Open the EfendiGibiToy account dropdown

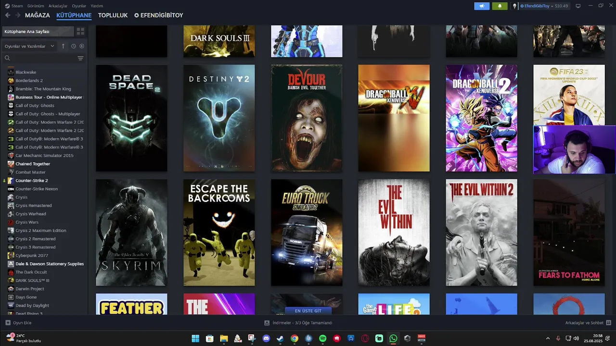[x=540, y=6]
